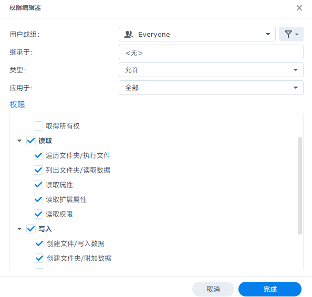
Task: Toggle the 读取属性 checkbox
Action: click(x=38, y=185)
